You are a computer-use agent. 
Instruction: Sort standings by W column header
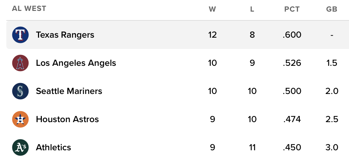click(212, 9)
